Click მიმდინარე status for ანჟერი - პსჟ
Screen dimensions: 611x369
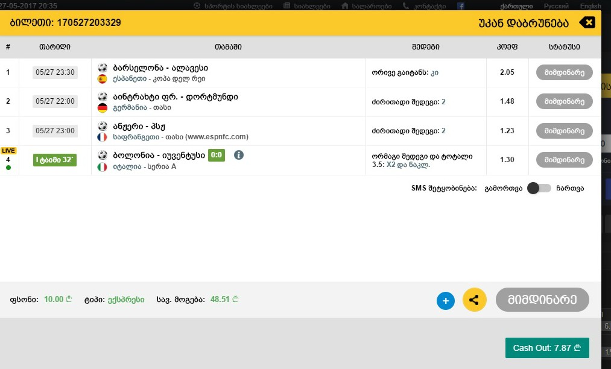tap(564, 131)
